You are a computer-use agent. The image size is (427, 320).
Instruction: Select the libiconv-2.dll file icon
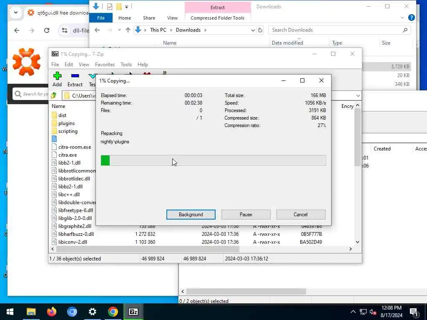point(54,242)
